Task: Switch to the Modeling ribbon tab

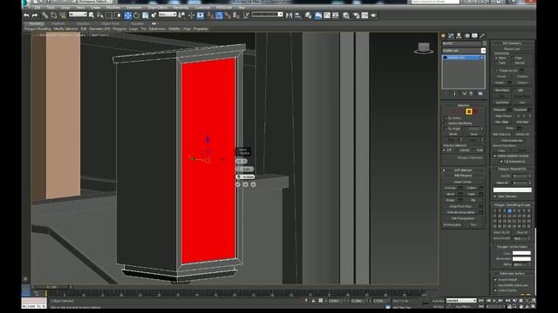Action: pos(36,23)
